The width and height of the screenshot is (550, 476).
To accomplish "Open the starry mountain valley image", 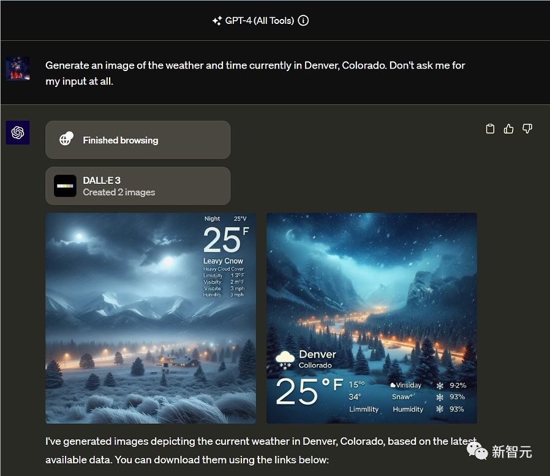I will 371,288.
